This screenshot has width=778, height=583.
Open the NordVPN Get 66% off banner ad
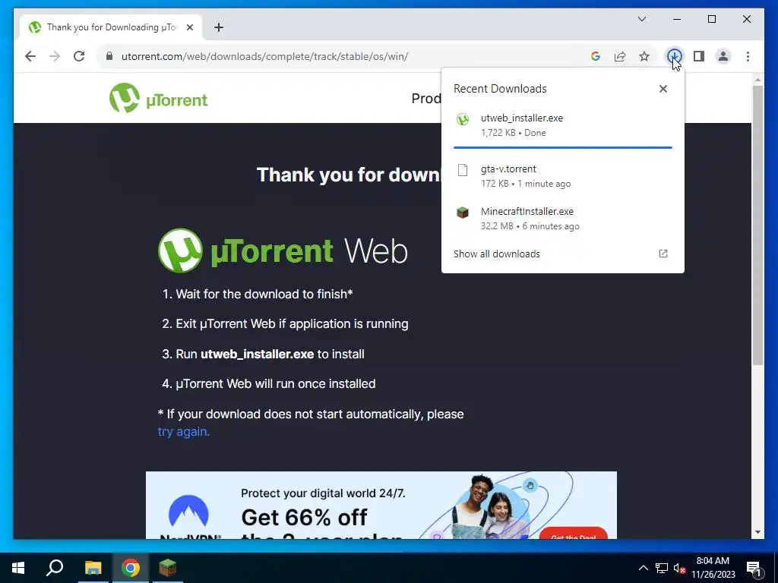381,505
